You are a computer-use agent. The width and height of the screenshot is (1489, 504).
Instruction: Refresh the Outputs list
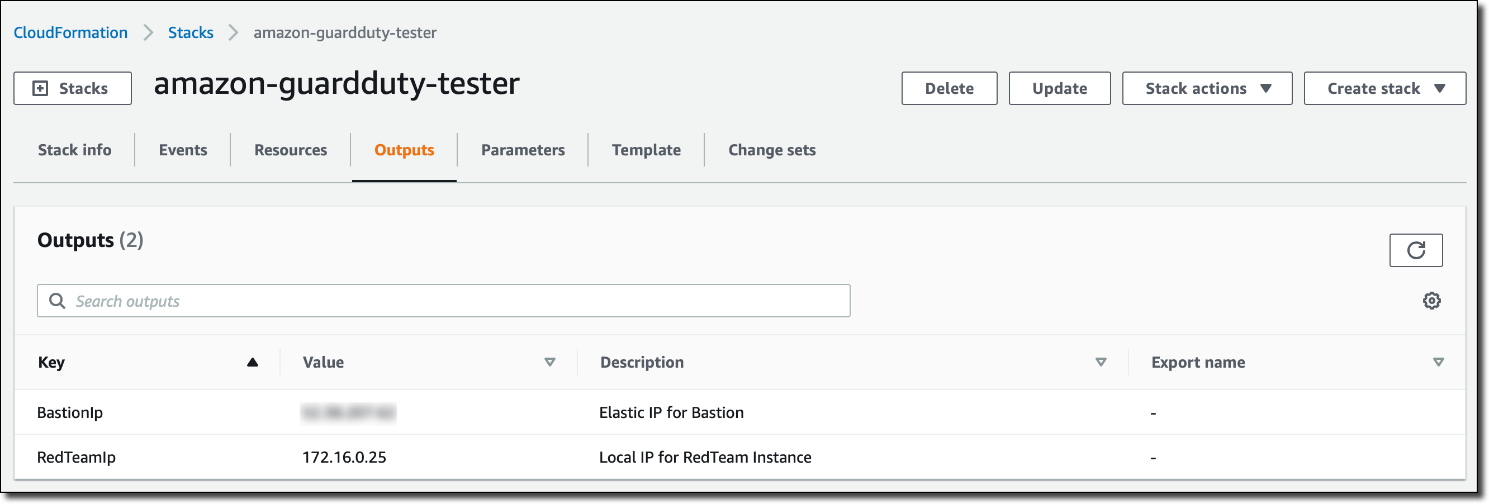pos(1416,250)
